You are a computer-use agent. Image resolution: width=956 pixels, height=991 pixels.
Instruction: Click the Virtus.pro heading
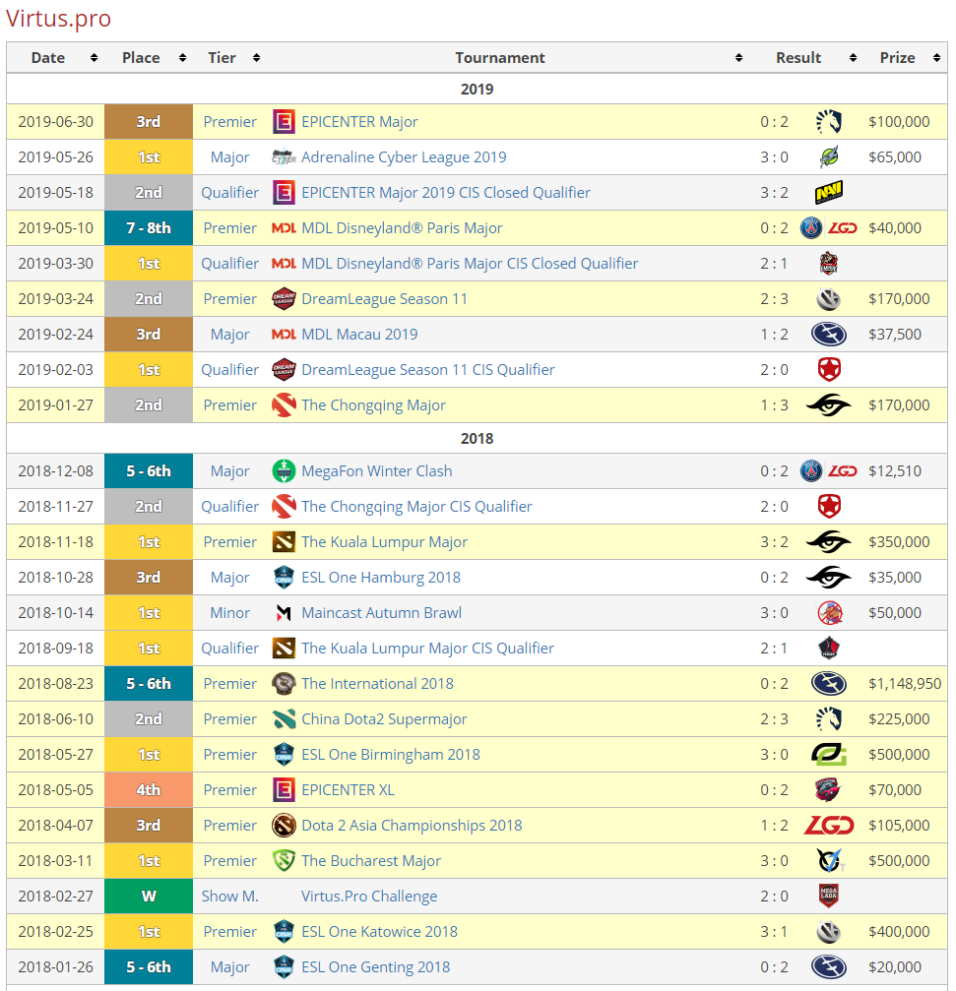tap(59, 19)
